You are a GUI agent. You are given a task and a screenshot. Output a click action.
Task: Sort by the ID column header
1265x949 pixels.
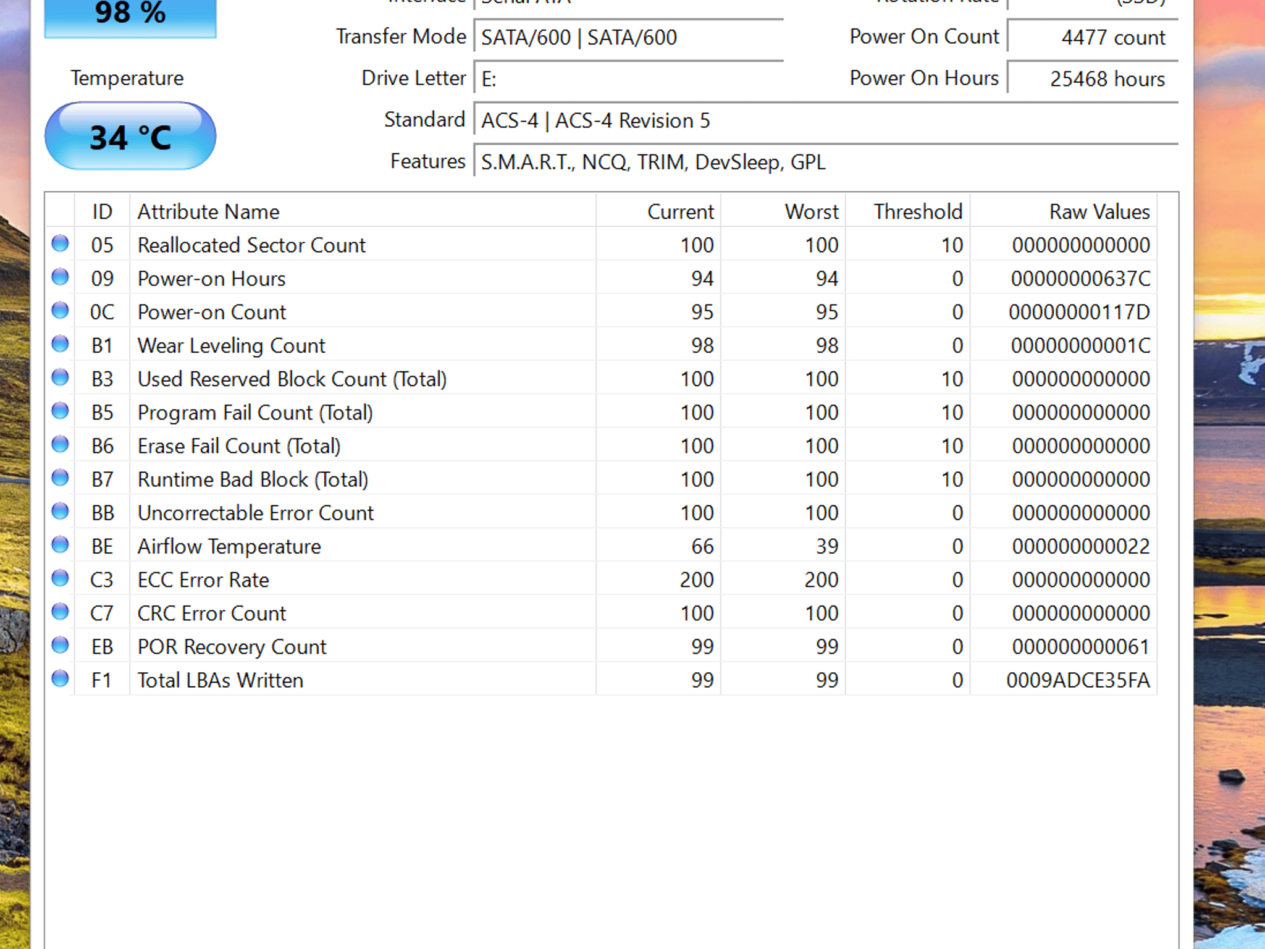click(x=102, y=211)
